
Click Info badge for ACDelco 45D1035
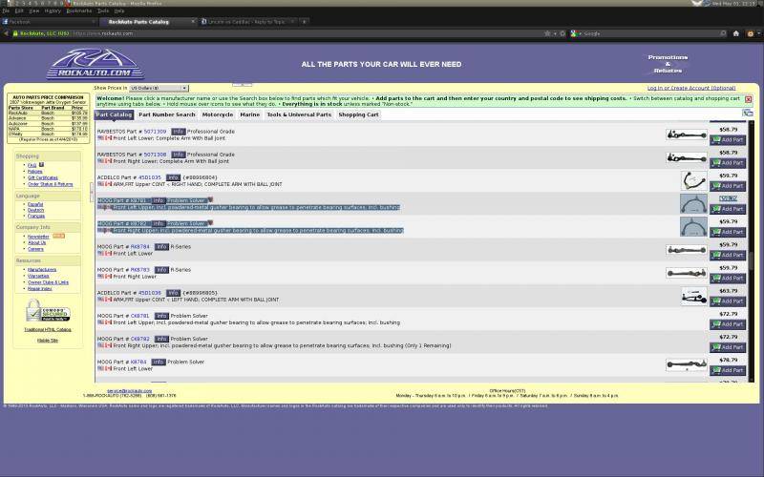click(173, 177)
